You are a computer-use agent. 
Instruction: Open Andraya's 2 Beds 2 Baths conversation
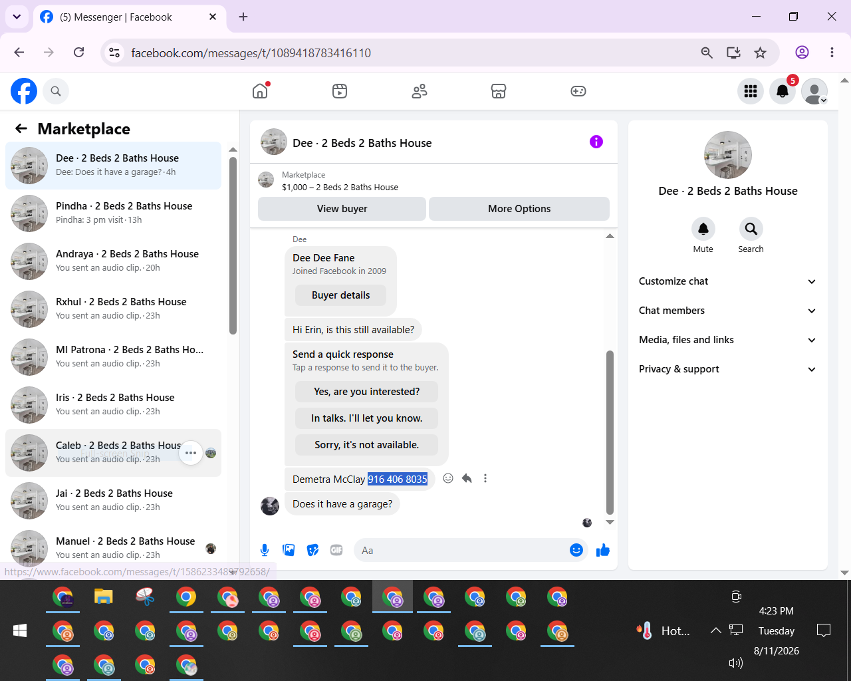[113, 261]
